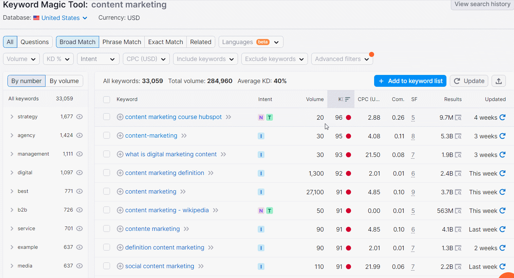Viewport: 514px width, 278px height.
Task: Toggle eye icon for media group
Action: tap(79, 266)
